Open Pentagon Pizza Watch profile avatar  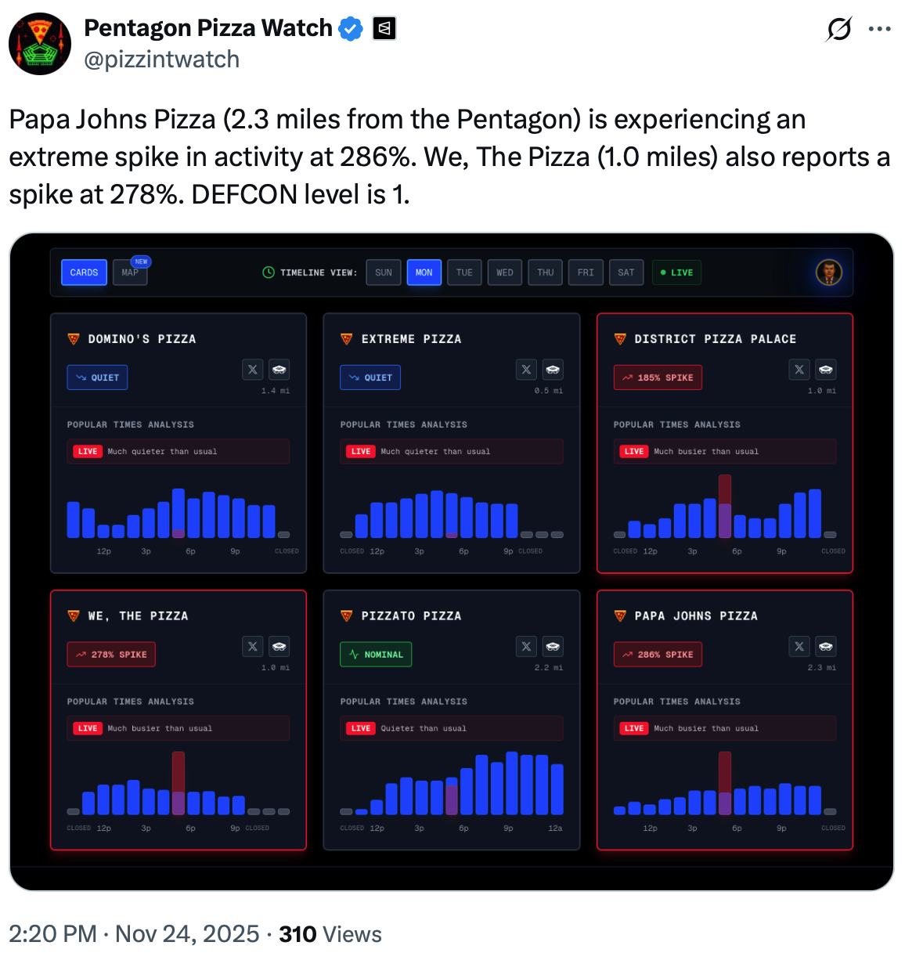coord(40,44)
